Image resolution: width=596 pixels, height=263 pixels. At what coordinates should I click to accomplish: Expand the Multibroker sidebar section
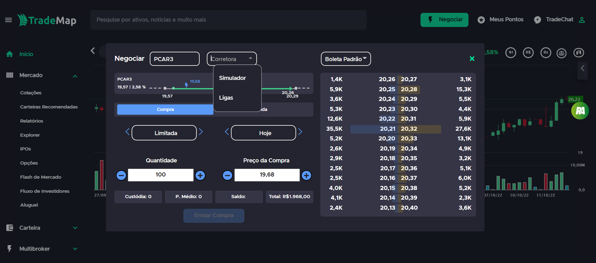75,249
